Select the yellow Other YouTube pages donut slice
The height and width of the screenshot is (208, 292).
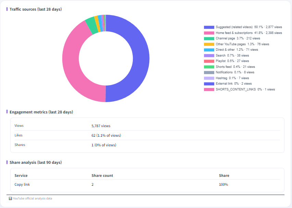[x=98, y=24]
